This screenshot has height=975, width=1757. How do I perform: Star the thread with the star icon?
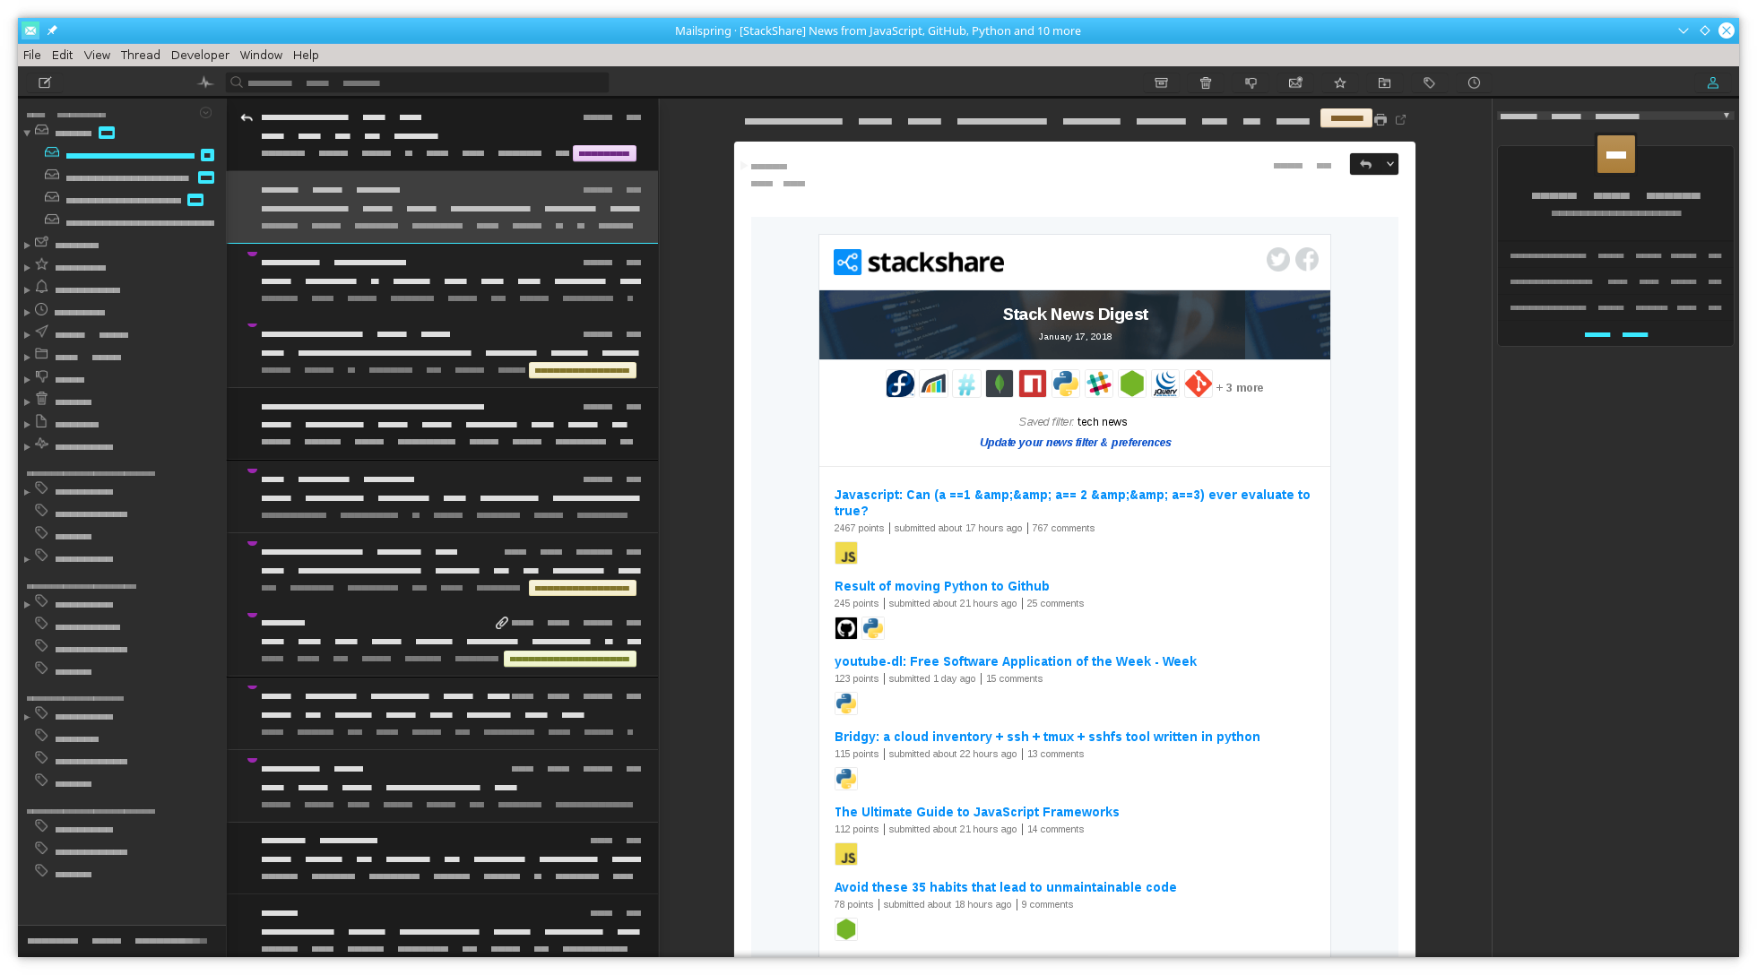1340,82
